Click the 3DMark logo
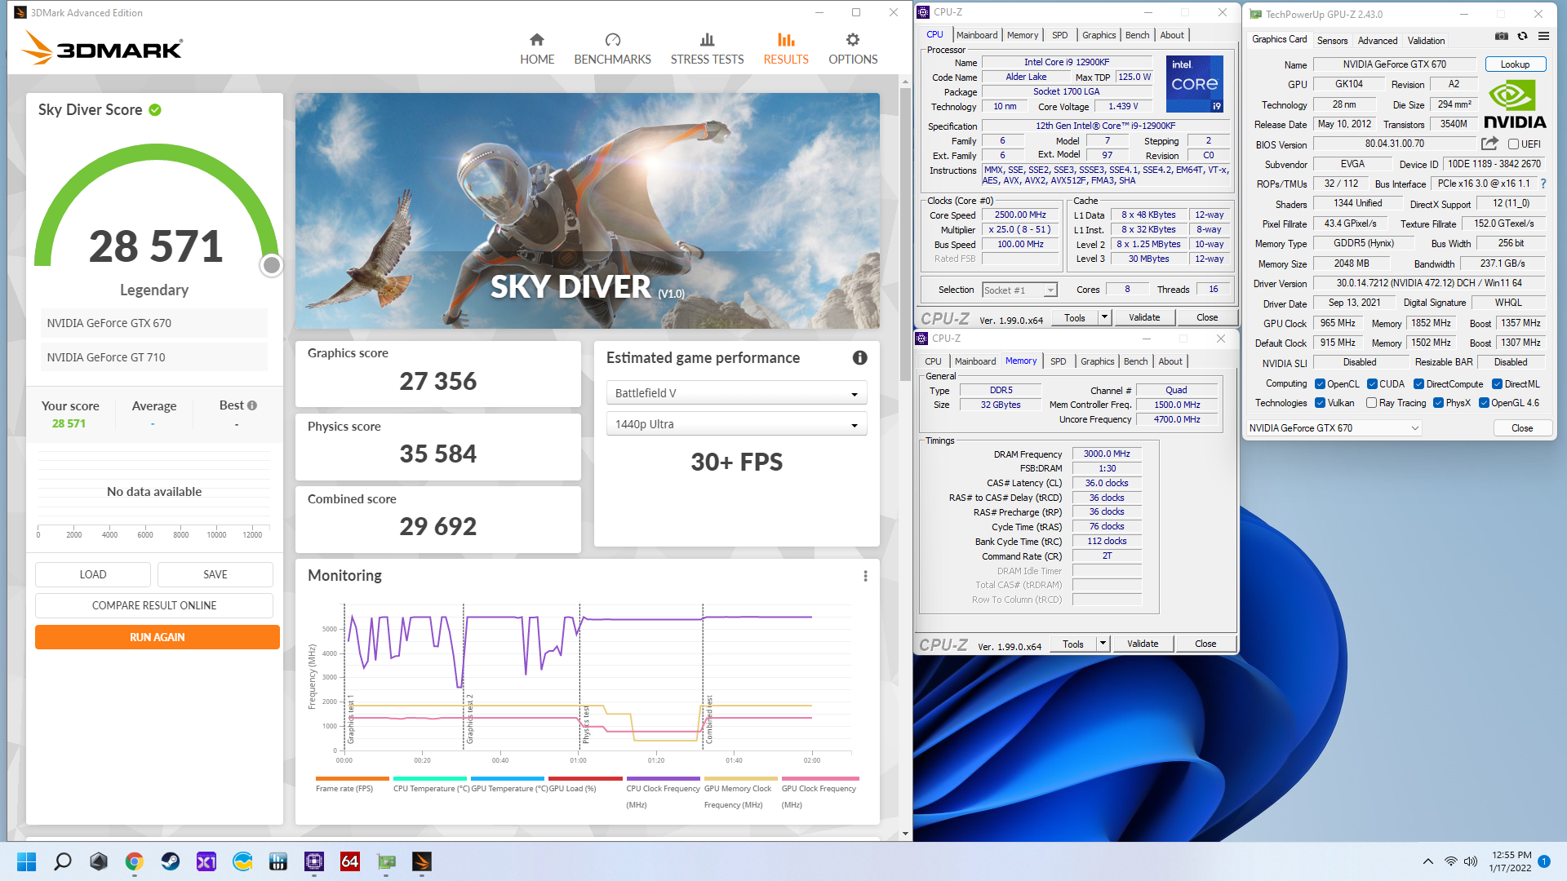 (101, 47)
